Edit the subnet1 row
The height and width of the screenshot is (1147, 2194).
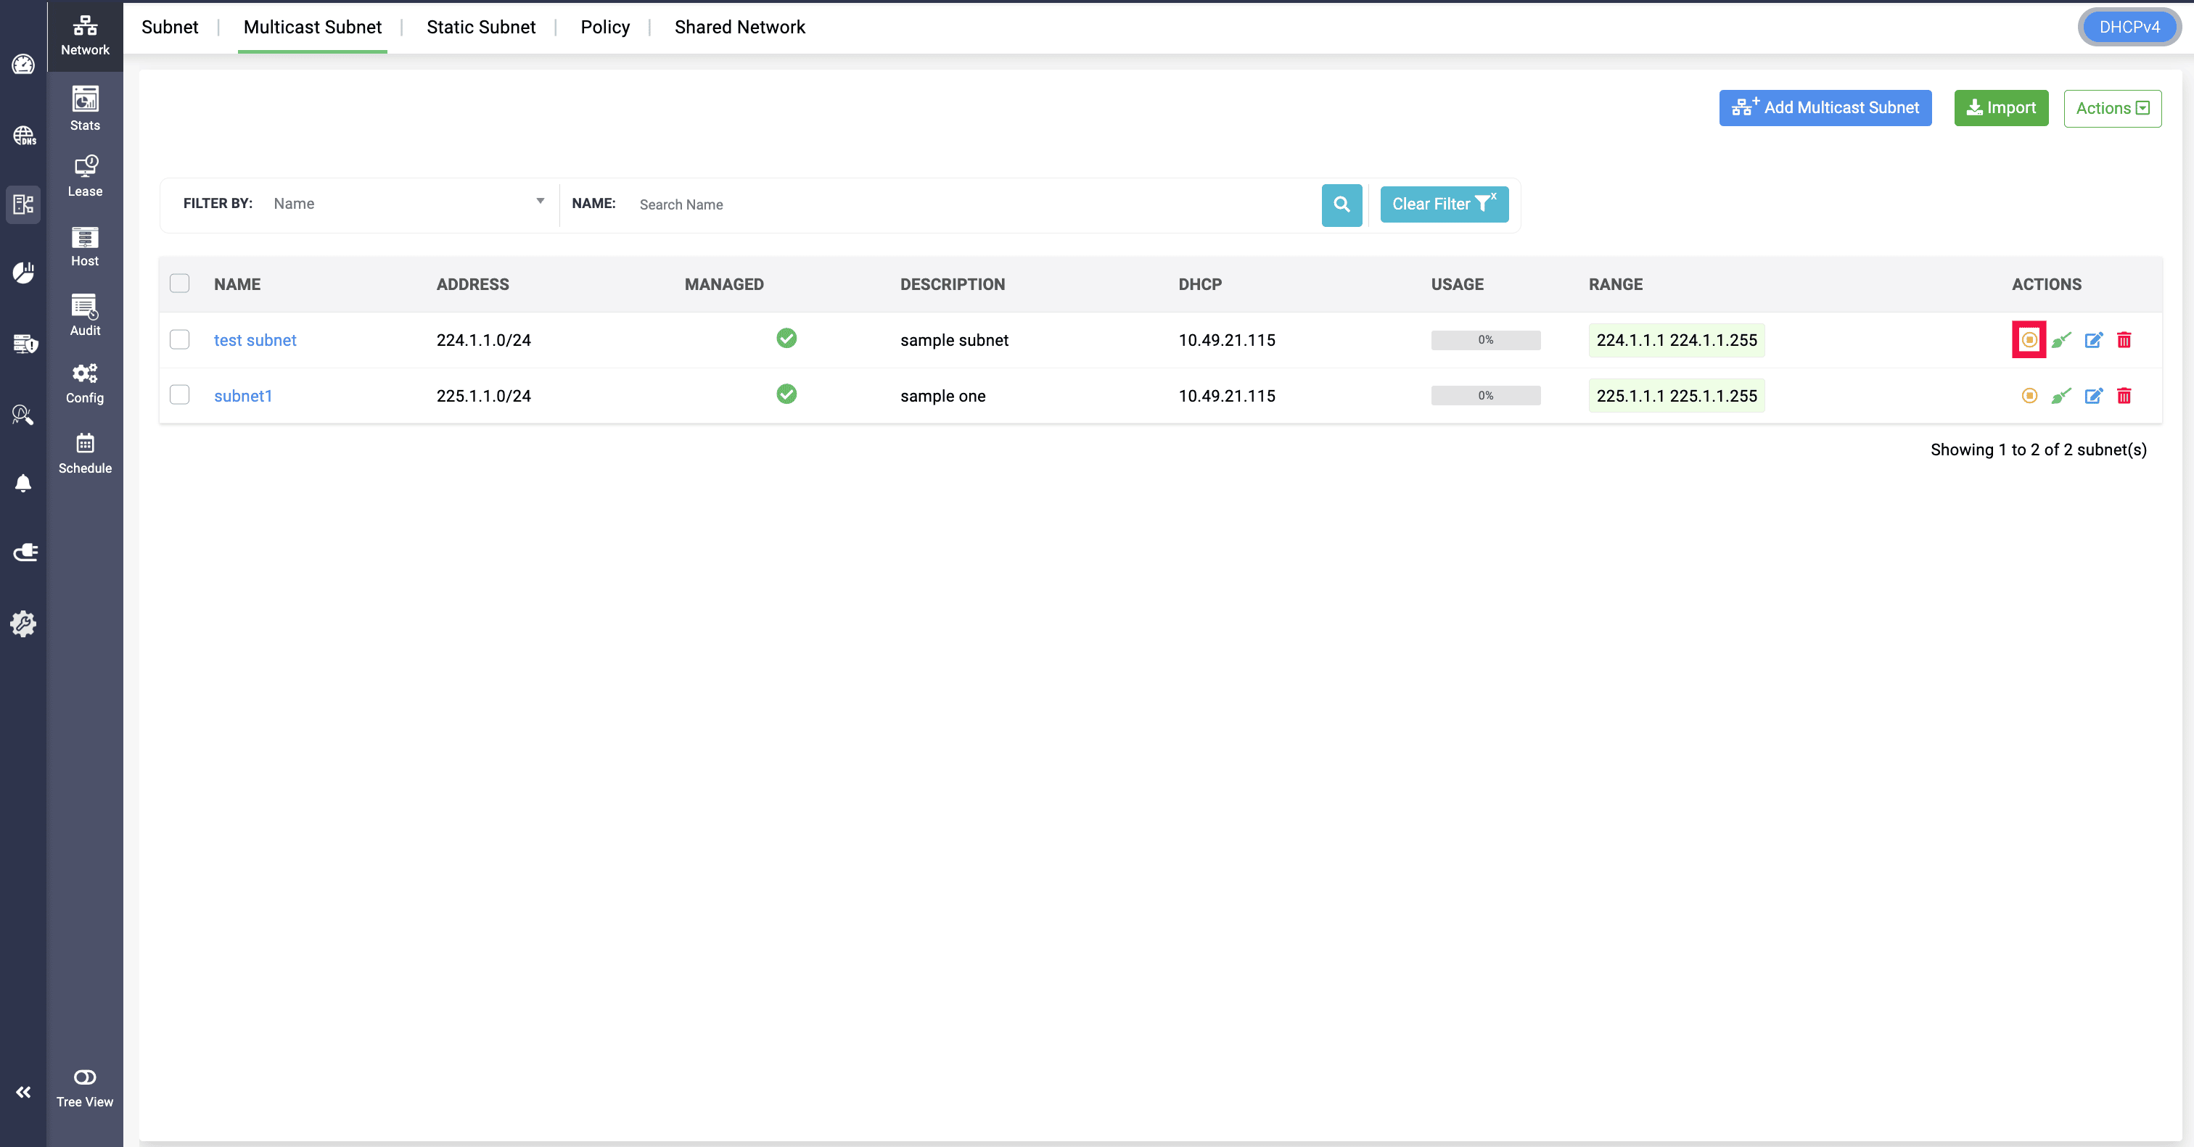coord(2092,396)
